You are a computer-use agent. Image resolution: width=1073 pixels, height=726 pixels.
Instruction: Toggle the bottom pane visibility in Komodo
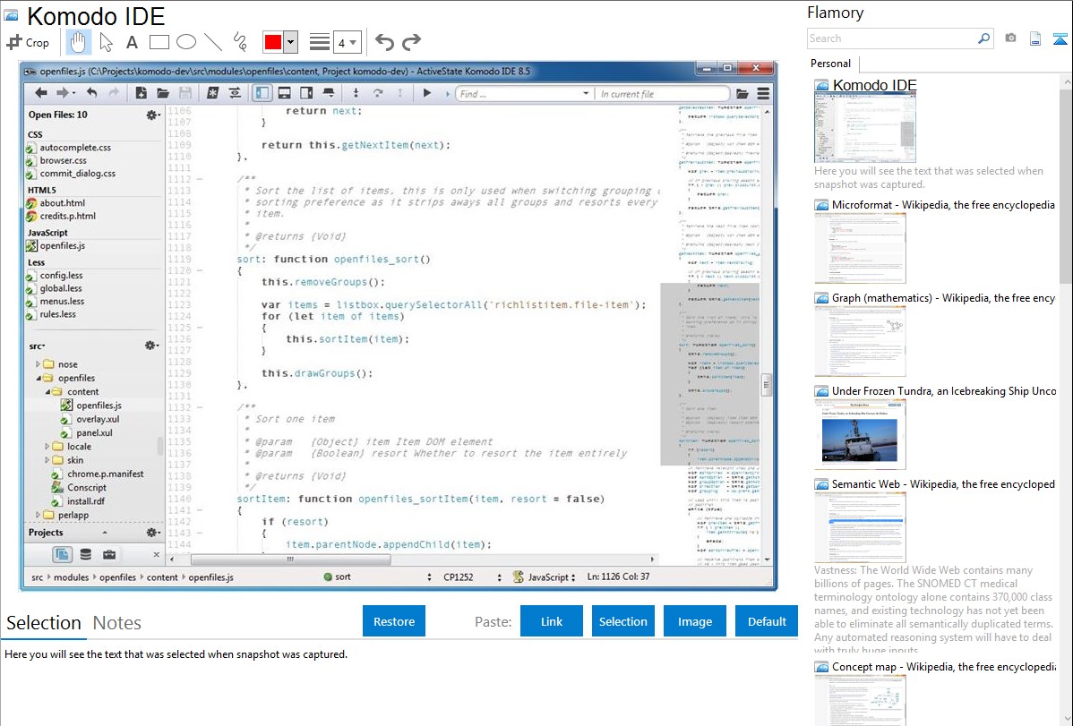(285, 93)
